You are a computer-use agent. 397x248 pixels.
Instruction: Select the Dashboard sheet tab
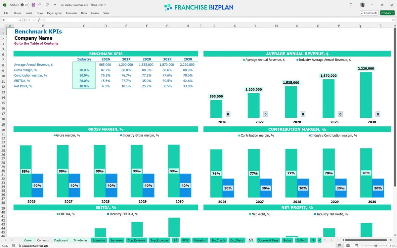pyautogui.click(x=61, y=240)
